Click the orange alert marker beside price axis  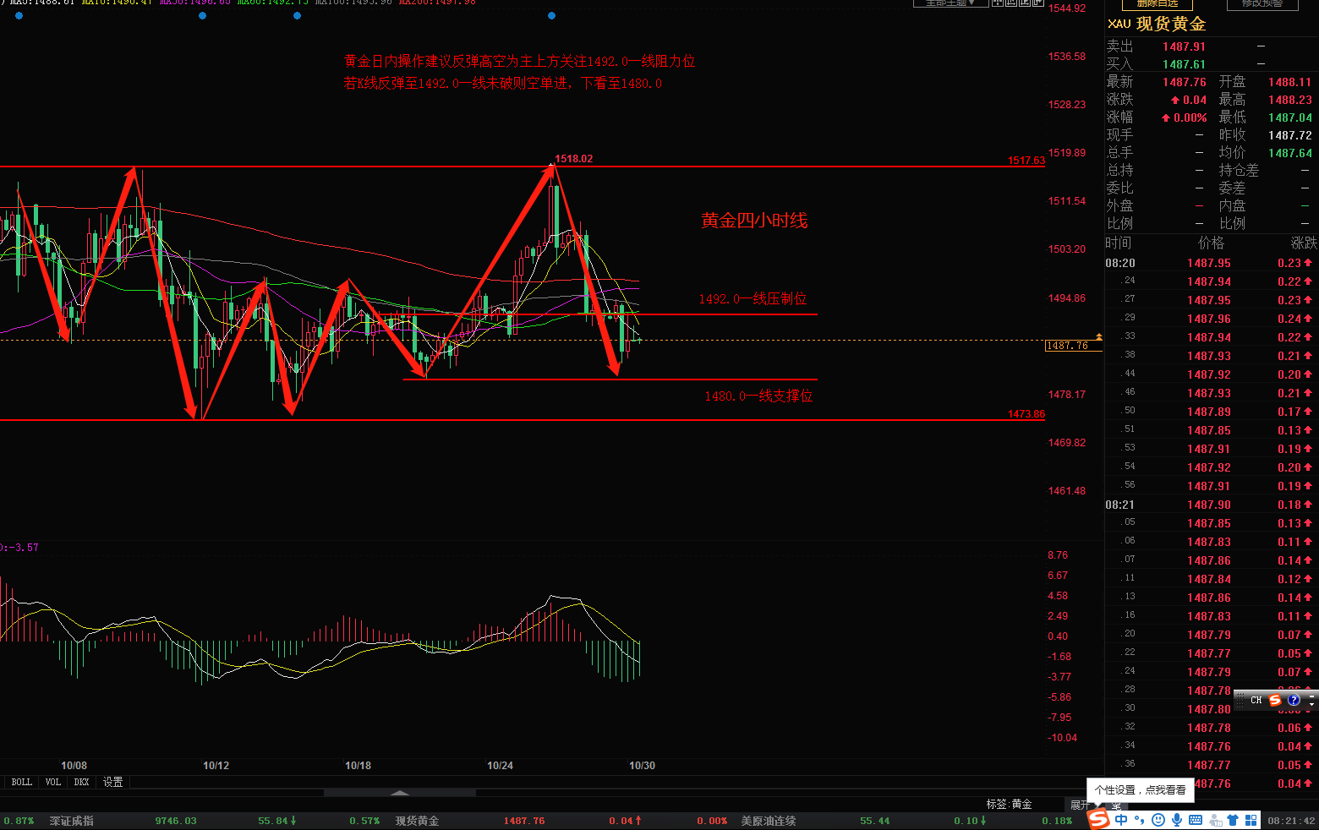pos(1098,336)
